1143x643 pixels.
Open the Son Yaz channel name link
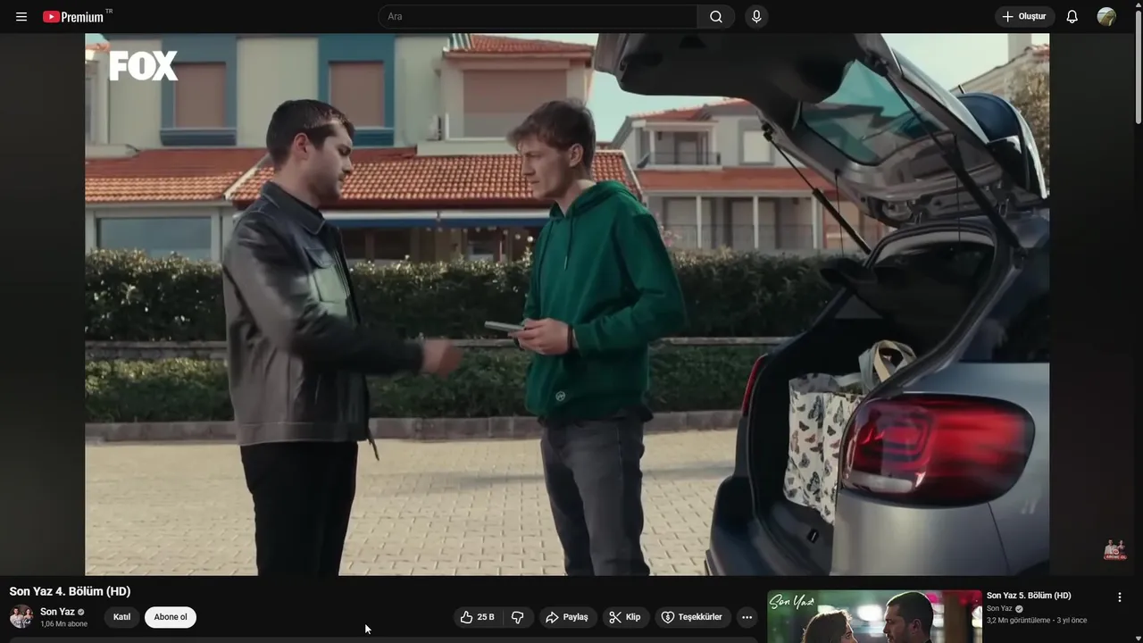click(57, 612)
